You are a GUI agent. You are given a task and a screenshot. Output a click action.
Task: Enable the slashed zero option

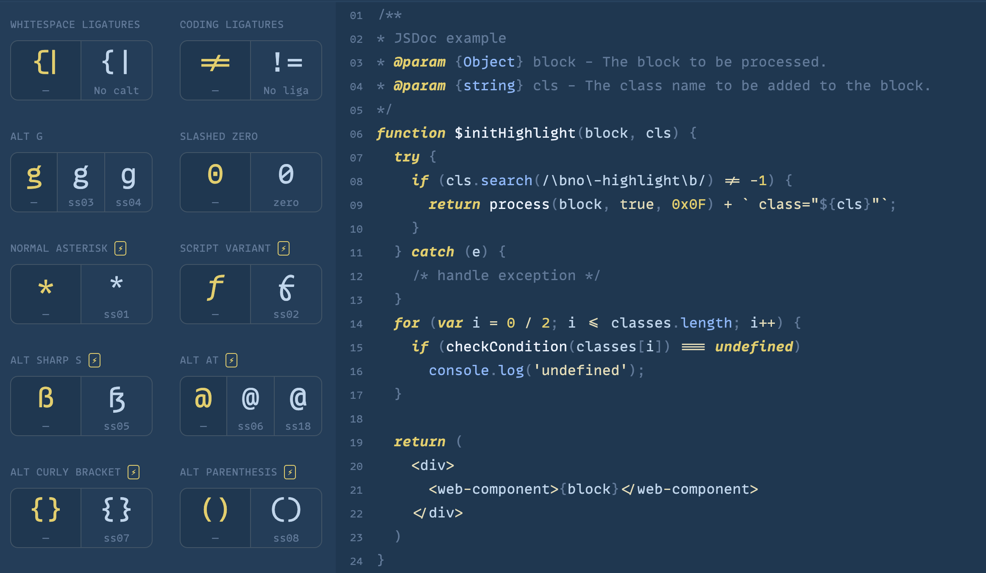pyautogui.click(x=286, y=182)
